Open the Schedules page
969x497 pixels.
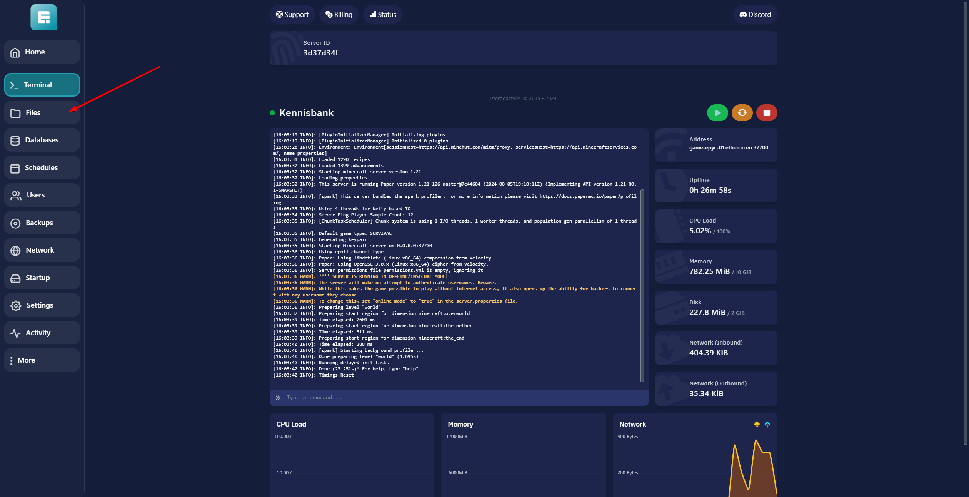point(42,168)
